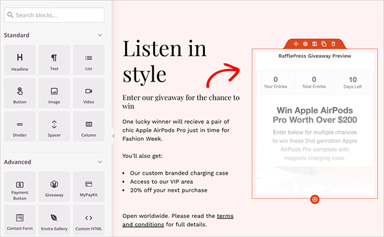Screen dimensions: 384x237
Task: Click the 'Your Entries' counter
Action: click(x=276, y=83)
